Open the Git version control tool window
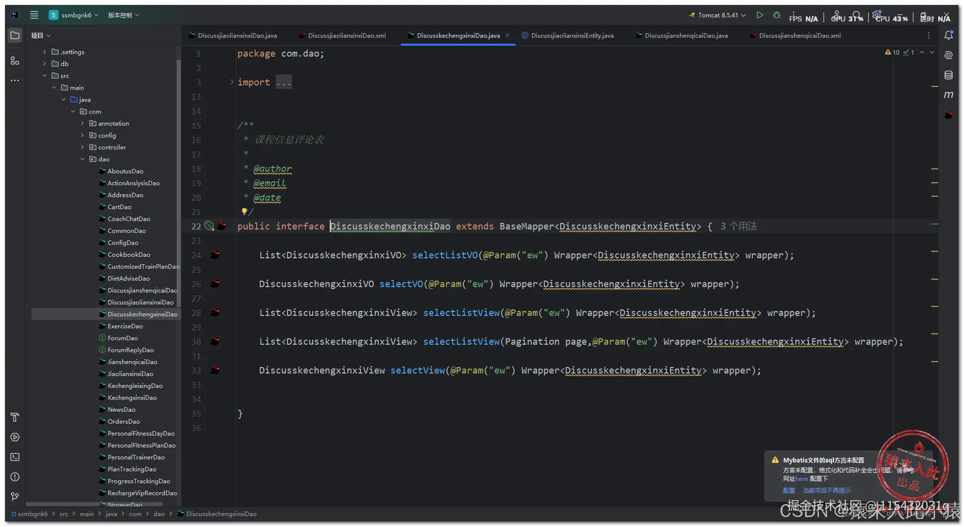The width and height of the screenshot is (964, 527). coord(15,497)
